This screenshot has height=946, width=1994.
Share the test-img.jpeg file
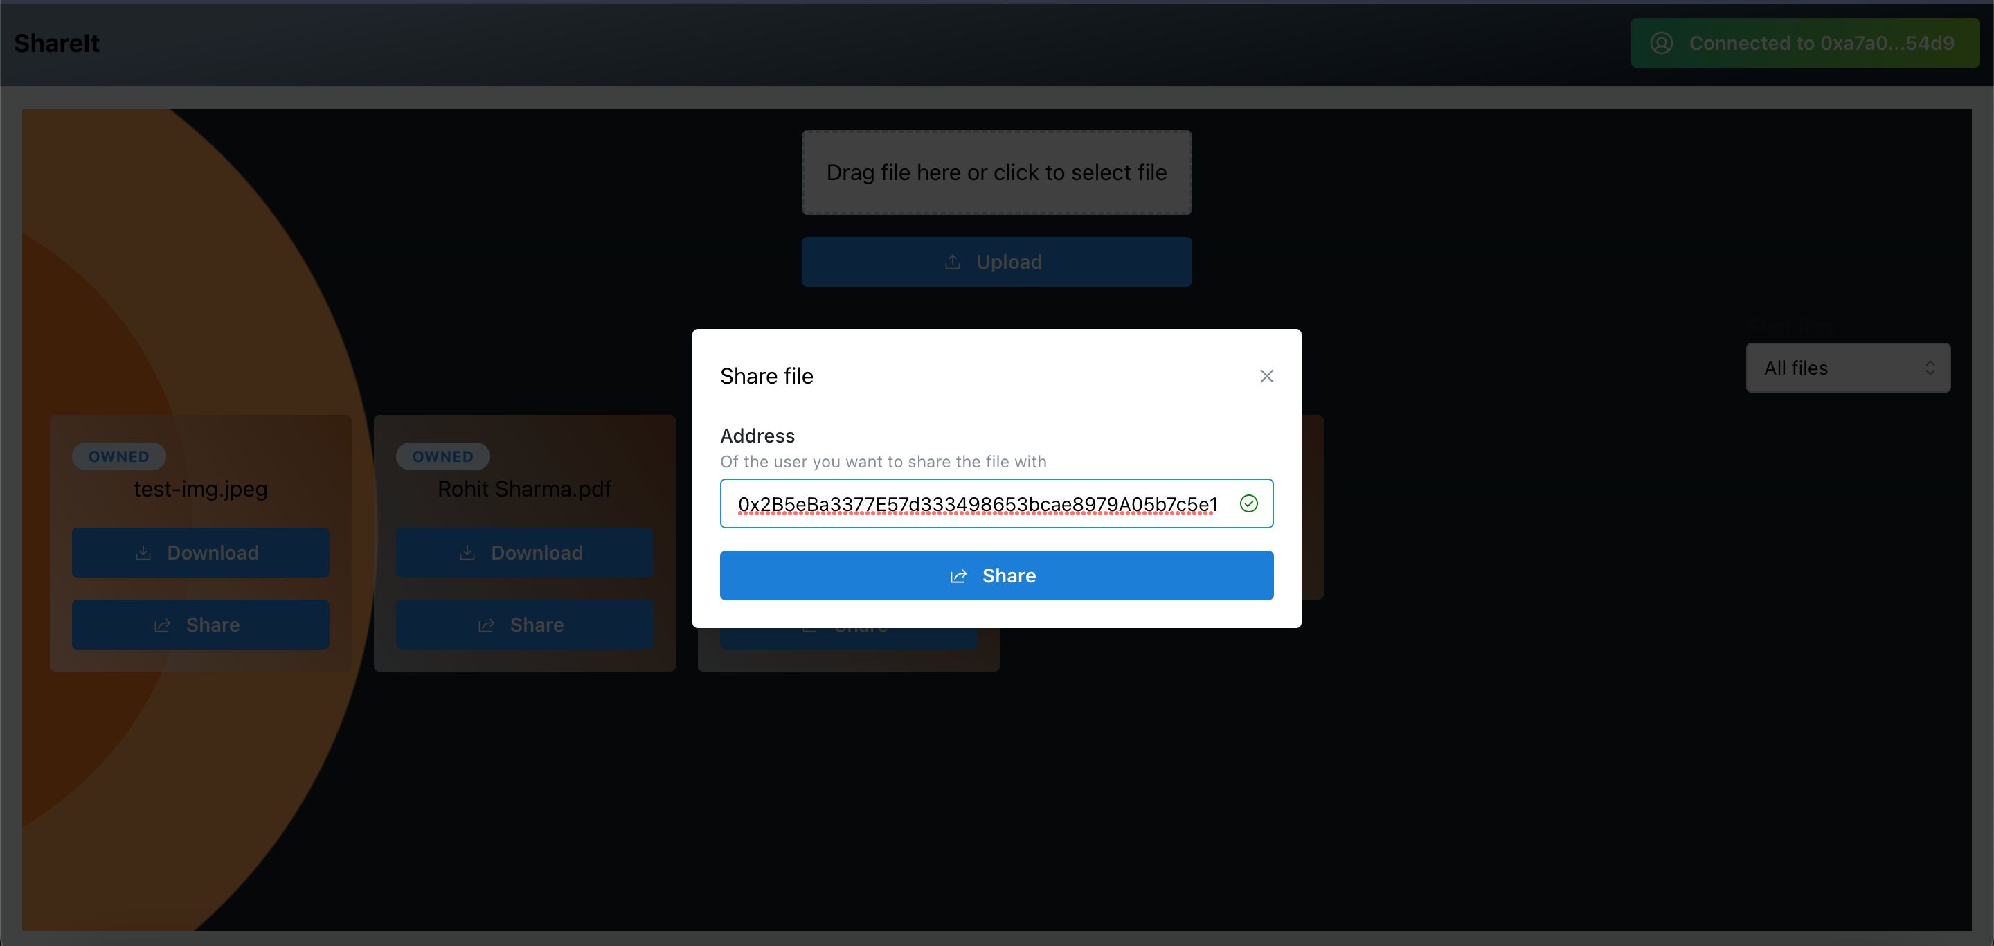201,625
